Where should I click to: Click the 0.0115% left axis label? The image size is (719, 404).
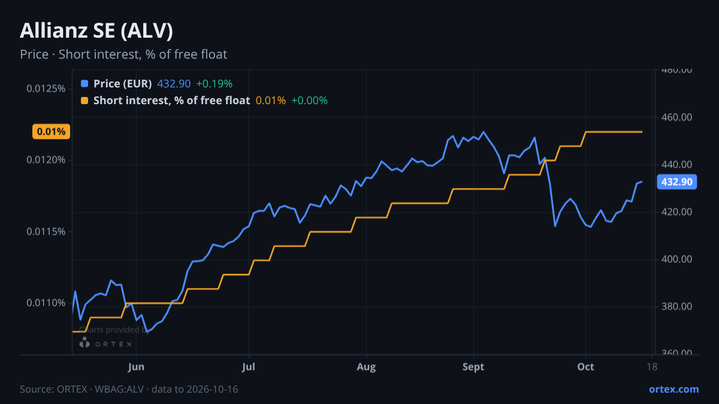46,232
